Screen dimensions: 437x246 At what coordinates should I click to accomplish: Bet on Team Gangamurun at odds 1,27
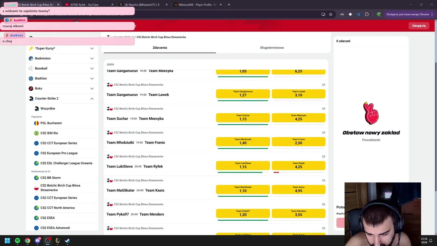point(243,94)
